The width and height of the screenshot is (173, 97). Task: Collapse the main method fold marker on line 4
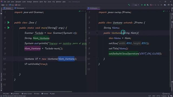point(13,28)
